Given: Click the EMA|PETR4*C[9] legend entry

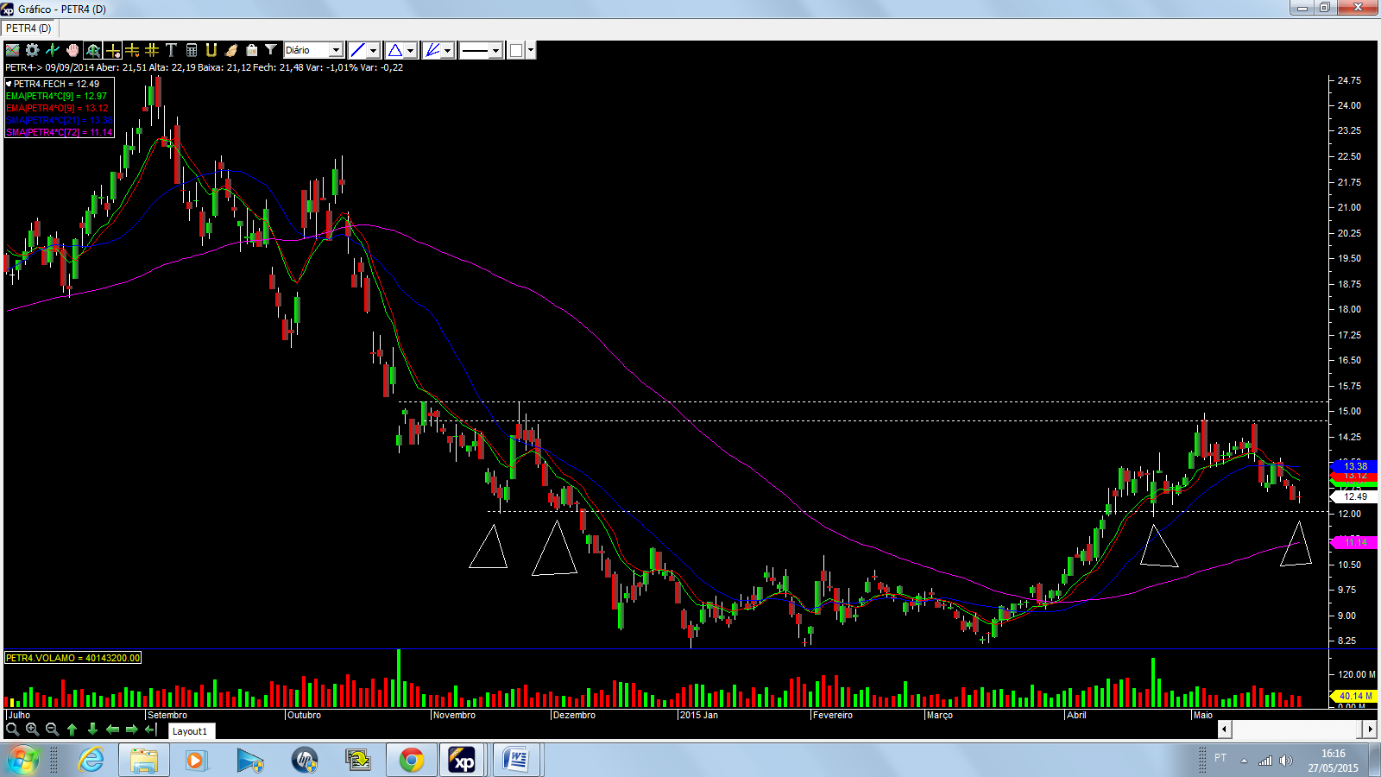Looking at the screenshot, I should (x=56, y=96).
